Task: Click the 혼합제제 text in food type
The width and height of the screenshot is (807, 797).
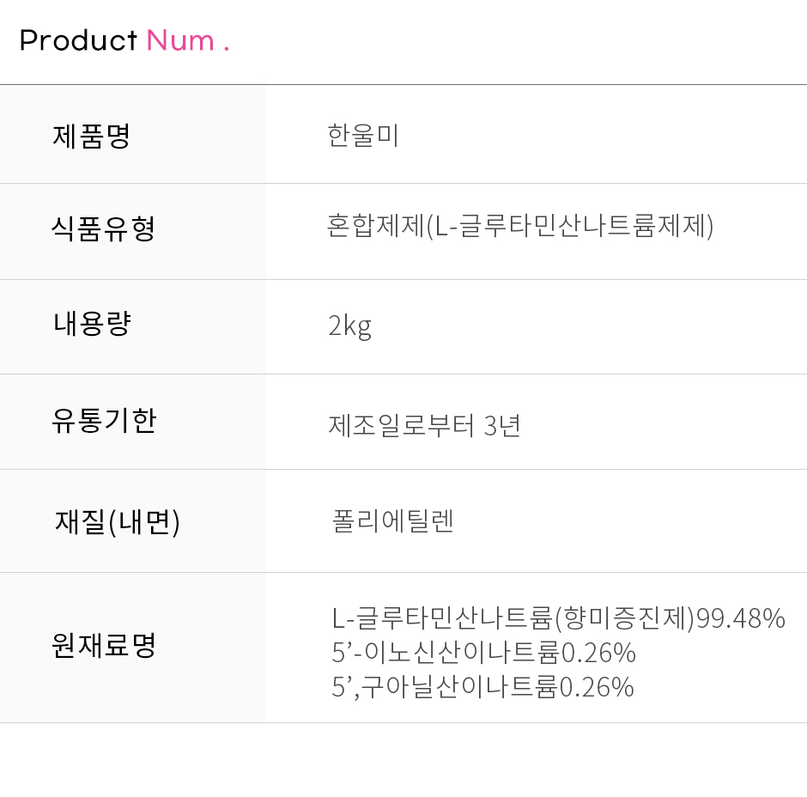Action: (377, 226)
